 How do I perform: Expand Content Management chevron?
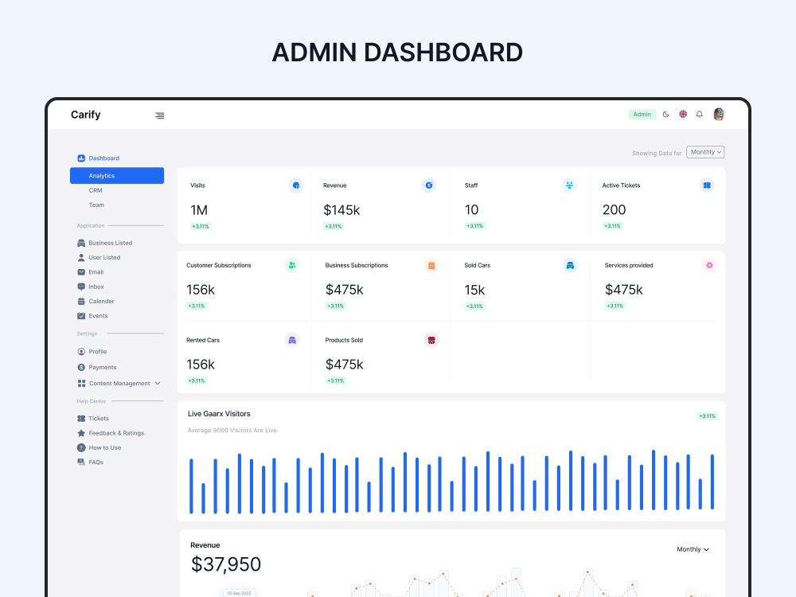158,384
